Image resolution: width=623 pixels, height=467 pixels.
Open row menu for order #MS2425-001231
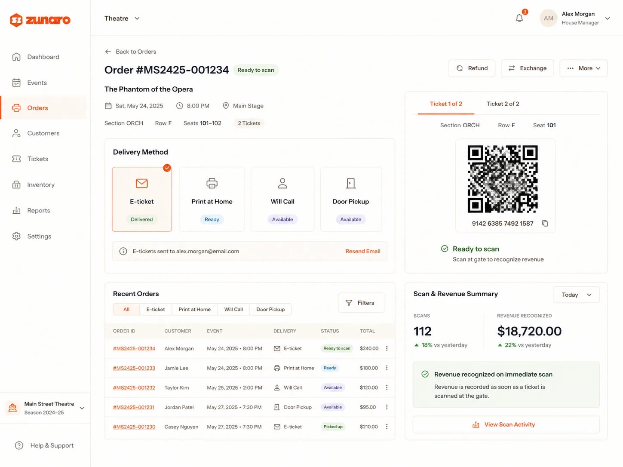pos(387,407)
